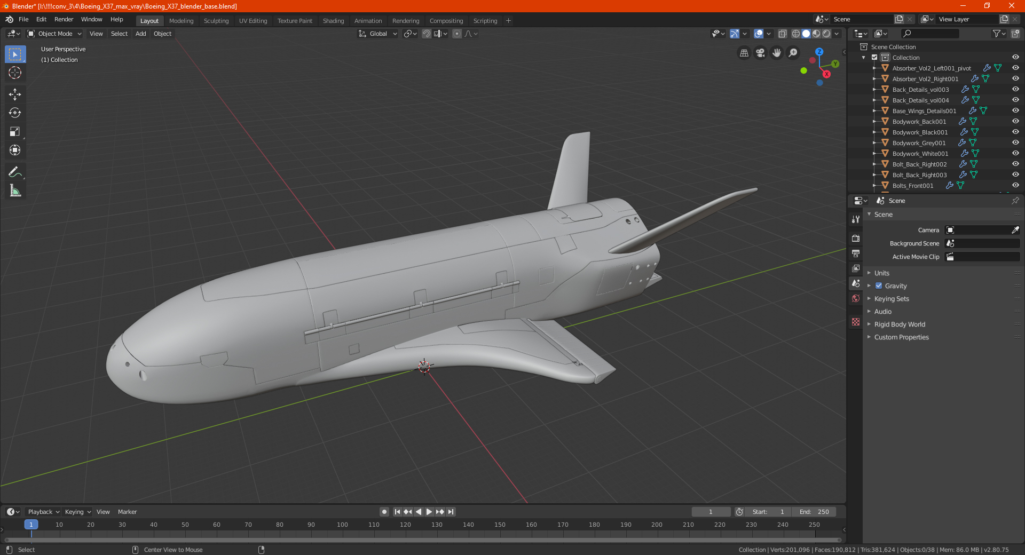This screenshot has height=555, width=1025.
Task: Click the Blender logo menu
Action: coord(9,19)
